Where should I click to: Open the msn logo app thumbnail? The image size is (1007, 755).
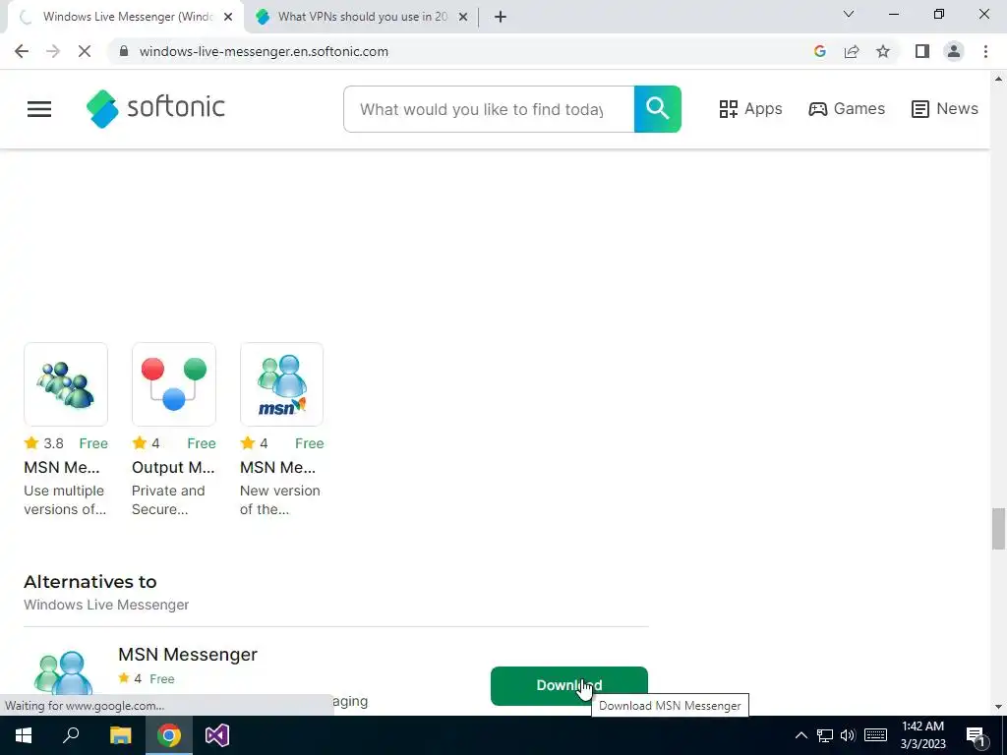point(281,384)
